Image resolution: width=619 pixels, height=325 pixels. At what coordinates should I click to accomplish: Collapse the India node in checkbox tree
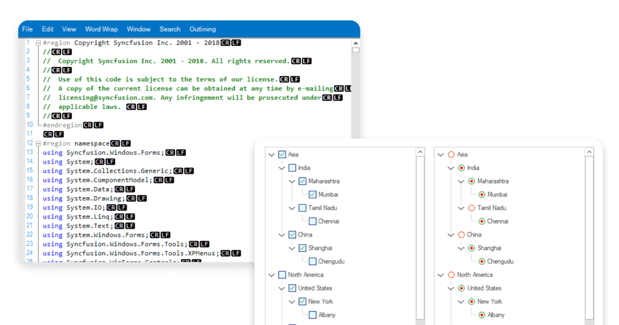click(x=282, y=168)
